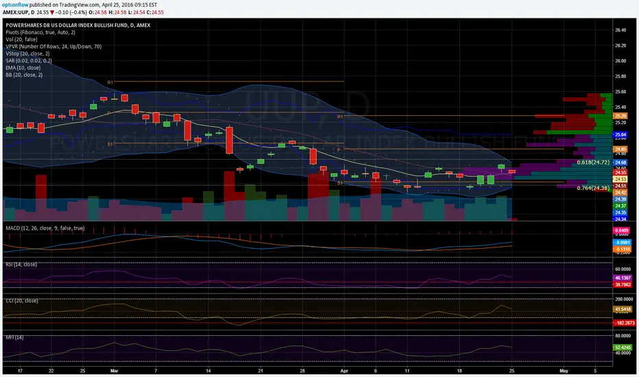Select the blue 25.04 price tag
639x377 pixels.
coord(620,134)
